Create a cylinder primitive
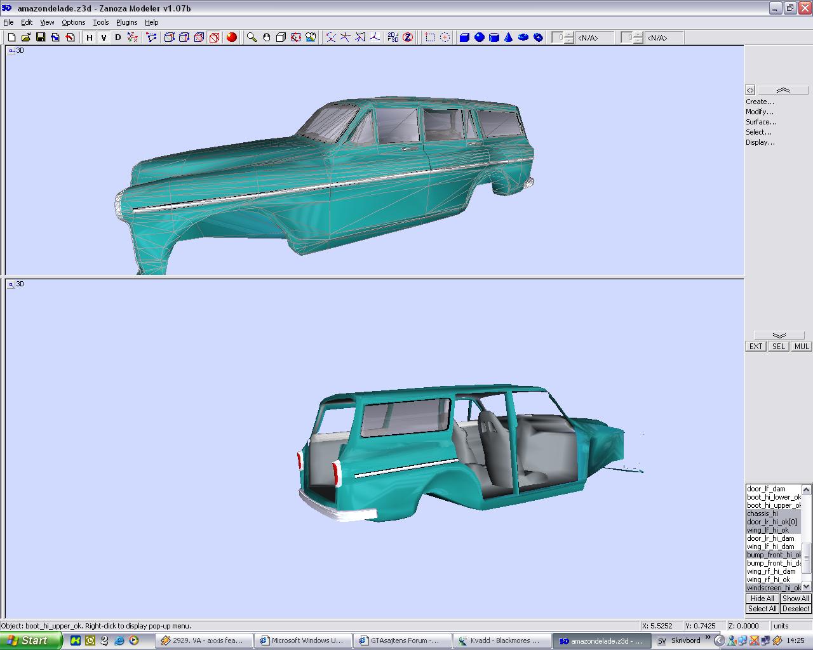Screen dimensions: 813x650 point(494,37)
